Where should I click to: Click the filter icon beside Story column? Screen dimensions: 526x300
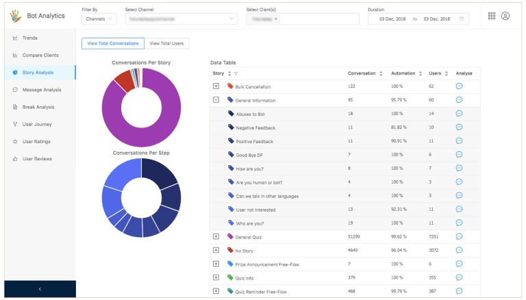click(x=236, y=73)
